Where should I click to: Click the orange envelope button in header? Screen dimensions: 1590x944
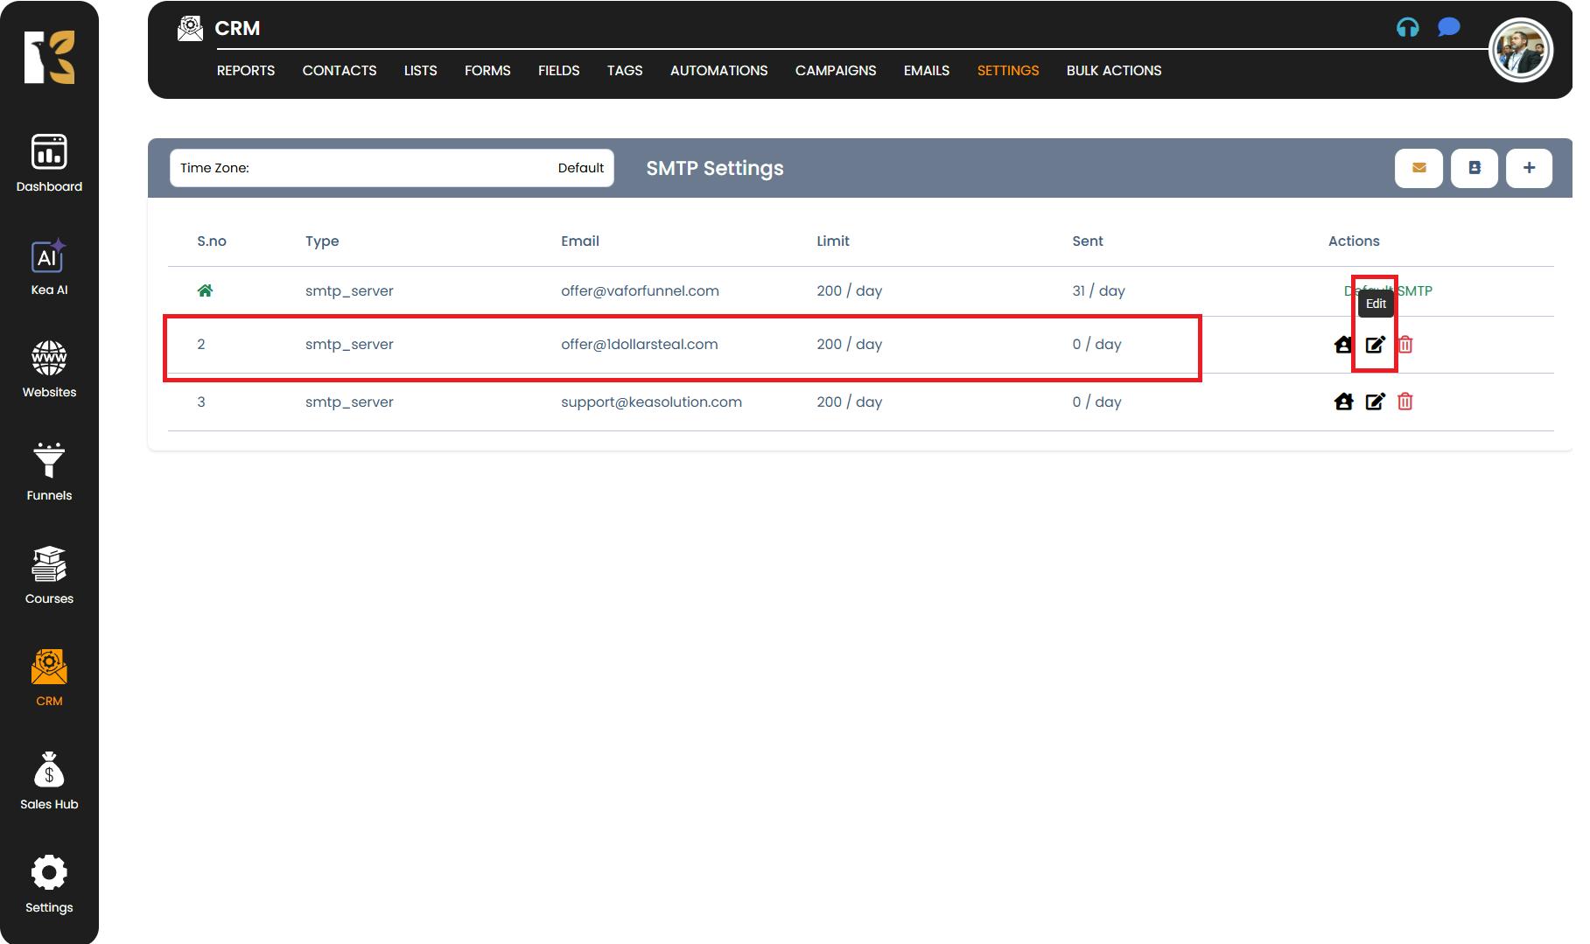click(x=1418, y=168)
